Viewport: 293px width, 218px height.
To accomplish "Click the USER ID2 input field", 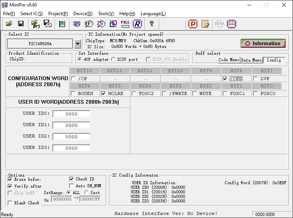I will (x=71, y=137).
